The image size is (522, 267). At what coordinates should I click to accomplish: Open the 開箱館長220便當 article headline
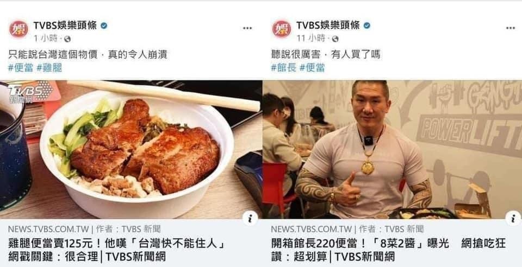(388, 250)
